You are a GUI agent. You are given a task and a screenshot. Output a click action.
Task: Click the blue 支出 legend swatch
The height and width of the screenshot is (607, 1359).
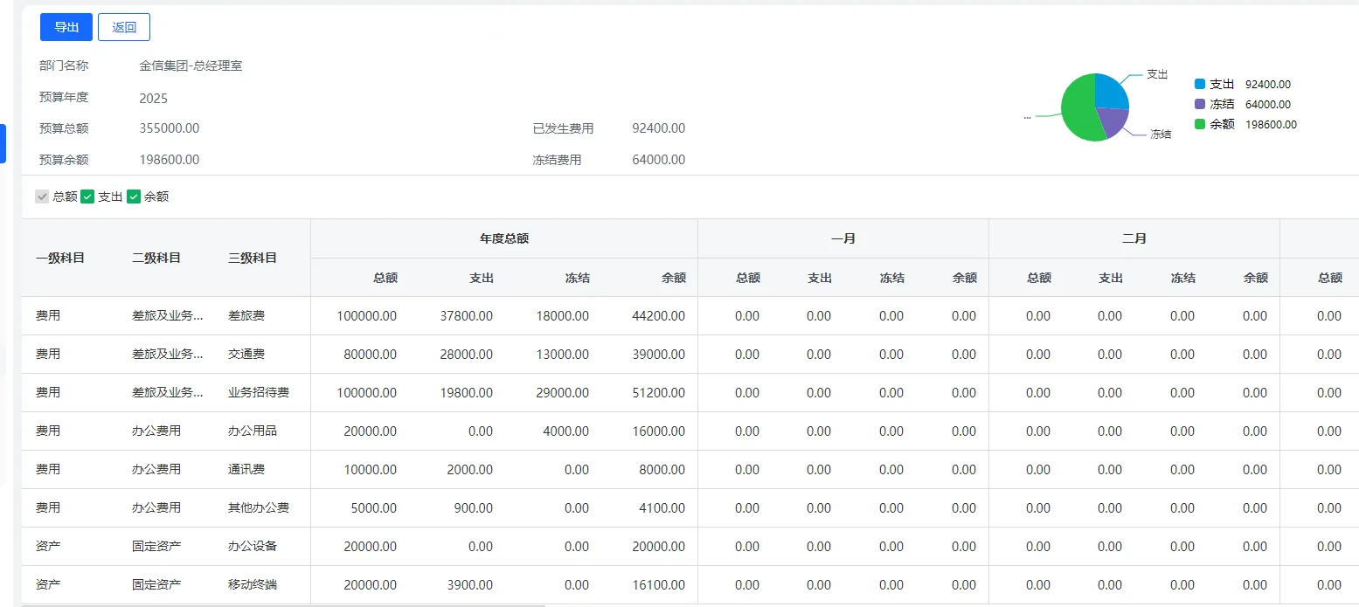pos(1200,84)
